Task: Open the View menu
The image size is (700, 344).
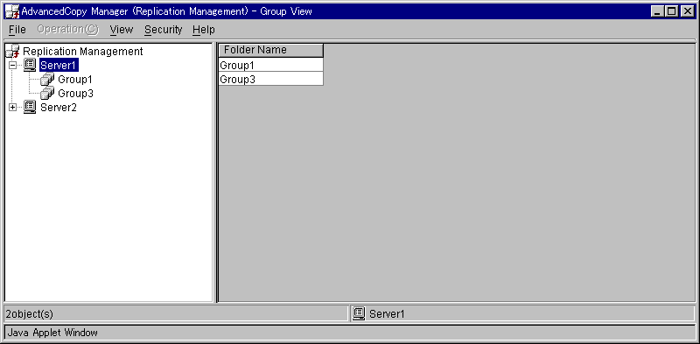Action: 122,30
